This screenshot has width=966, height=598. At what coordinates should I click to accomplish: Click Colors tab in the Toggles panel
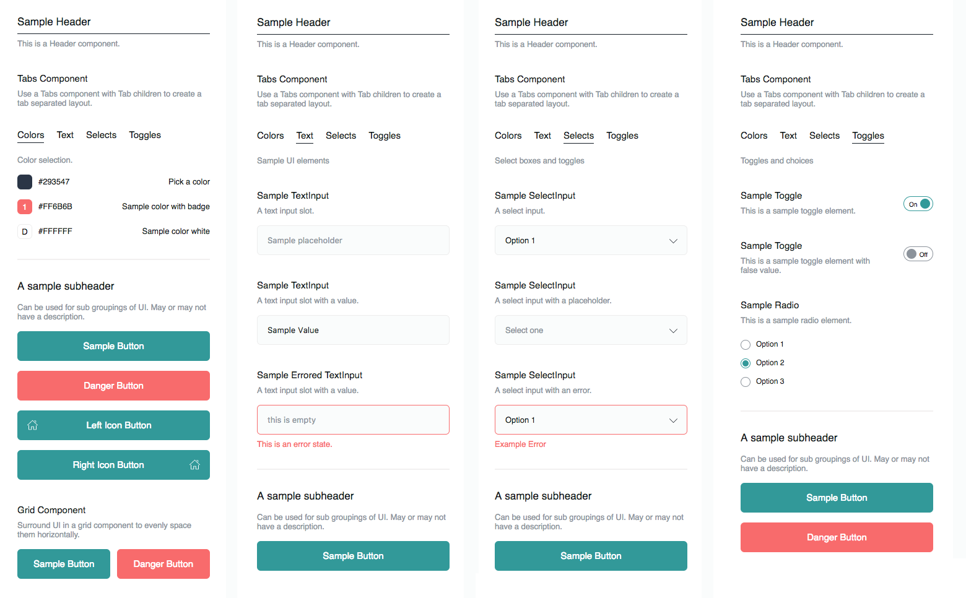[x=754, y=136]
